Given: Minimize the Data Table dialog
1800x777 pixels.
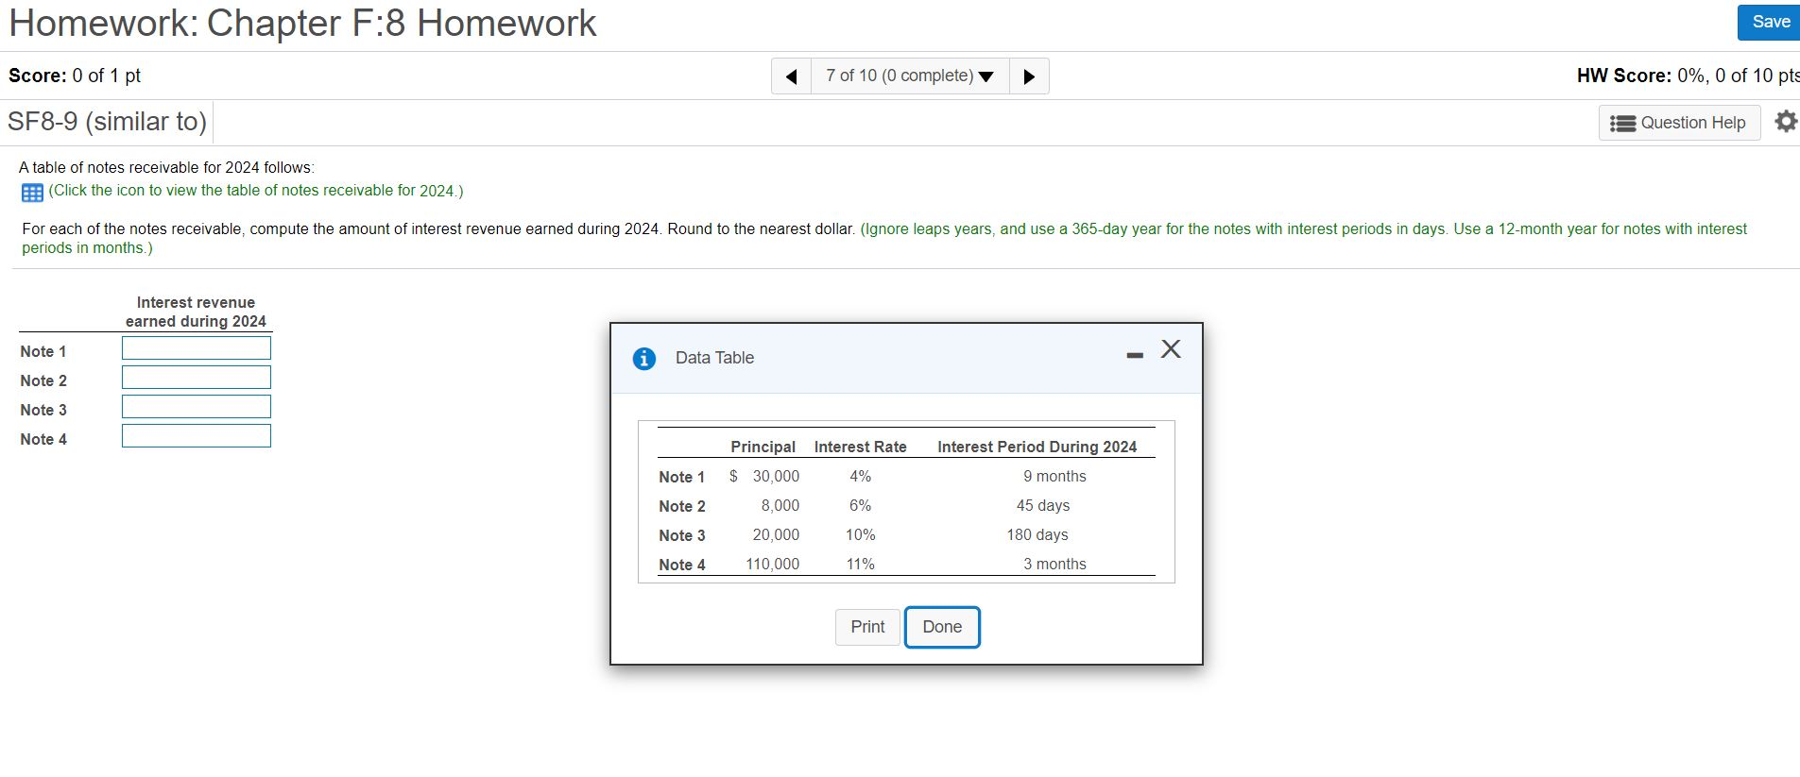Looking at the screenshot, I should tap(1135, 355).
